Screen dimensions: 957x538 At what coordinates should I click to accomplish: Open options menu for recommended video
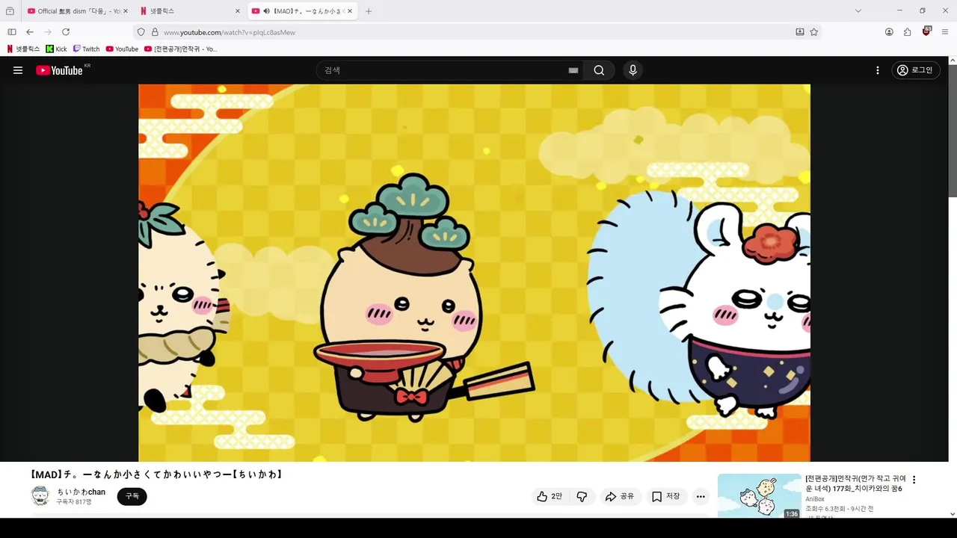point(914,480)
